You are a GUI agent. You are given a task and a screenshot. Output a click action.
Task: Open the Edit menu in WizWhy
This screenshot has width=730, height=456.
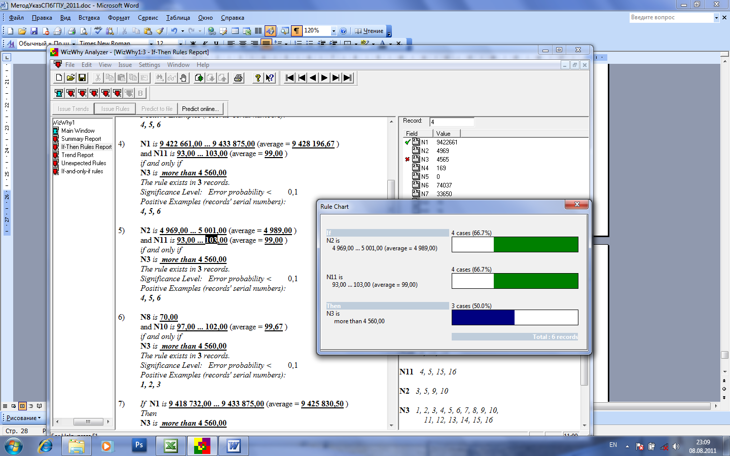tap(87, 65)
